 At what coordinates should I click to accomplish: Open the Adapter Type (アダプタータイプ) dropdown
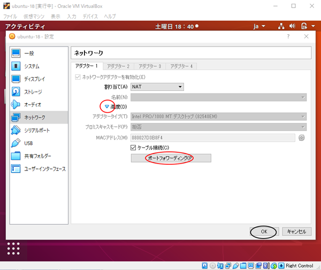click(219, 117)
